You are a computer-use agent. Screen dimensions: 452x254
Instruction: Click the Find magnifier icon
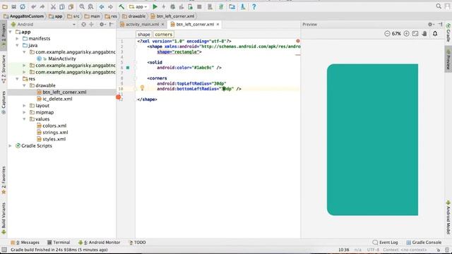click(82, 6)
